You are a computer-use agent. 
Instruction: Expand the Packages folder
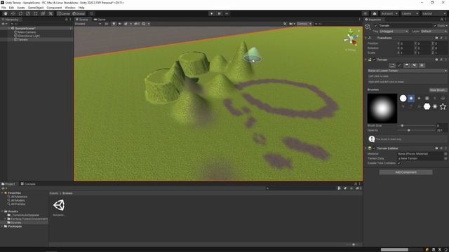pyautogui.click(x=2, y=226)
